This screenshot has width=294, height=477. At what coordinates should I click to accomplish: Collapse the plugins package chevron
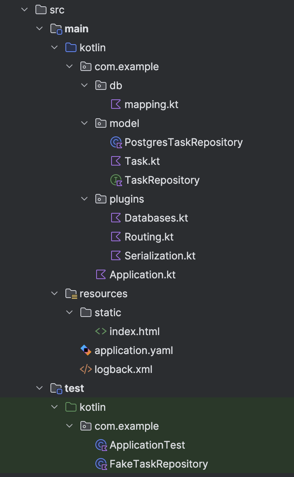[x=84, y=199]
